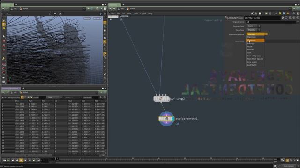The width and height of the screenshot is (300, 168).
Task: Open the View menu in network editor
Action: [x=129, y=14]
